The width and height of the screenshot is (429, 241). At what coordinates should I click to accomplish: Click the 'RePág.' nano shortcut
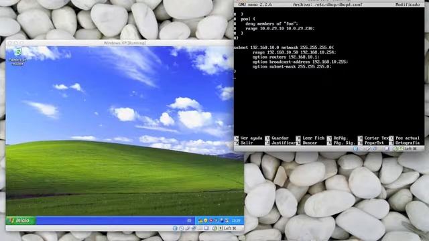pyautogui.click(x=341, y=139)
